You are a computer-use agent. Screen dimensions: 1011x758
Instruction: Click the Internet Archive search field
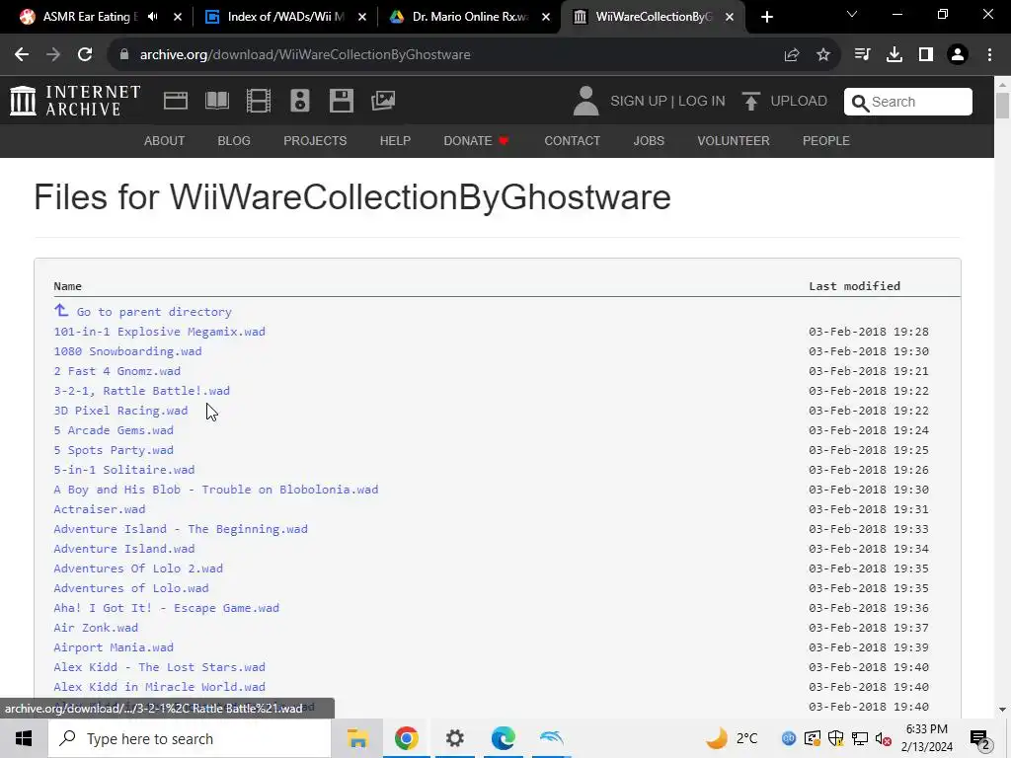[x=908, y=102]
